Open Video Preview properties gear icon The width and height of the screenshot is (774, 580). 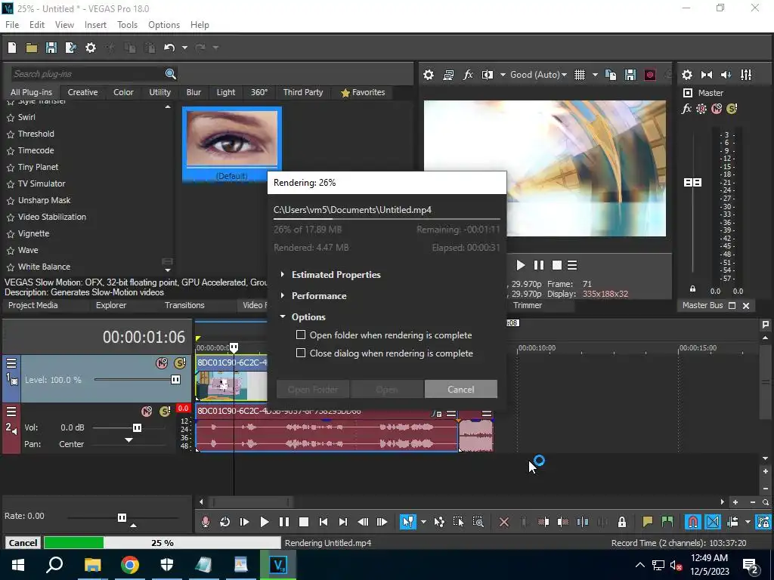(x=429, y=75)
